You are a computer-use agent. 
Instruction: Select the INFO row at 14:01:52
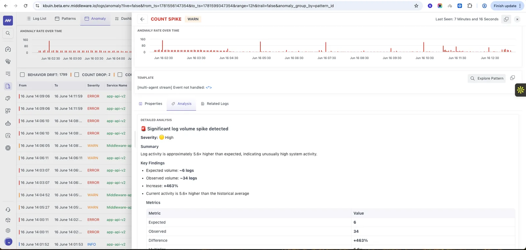click(75, 244)
